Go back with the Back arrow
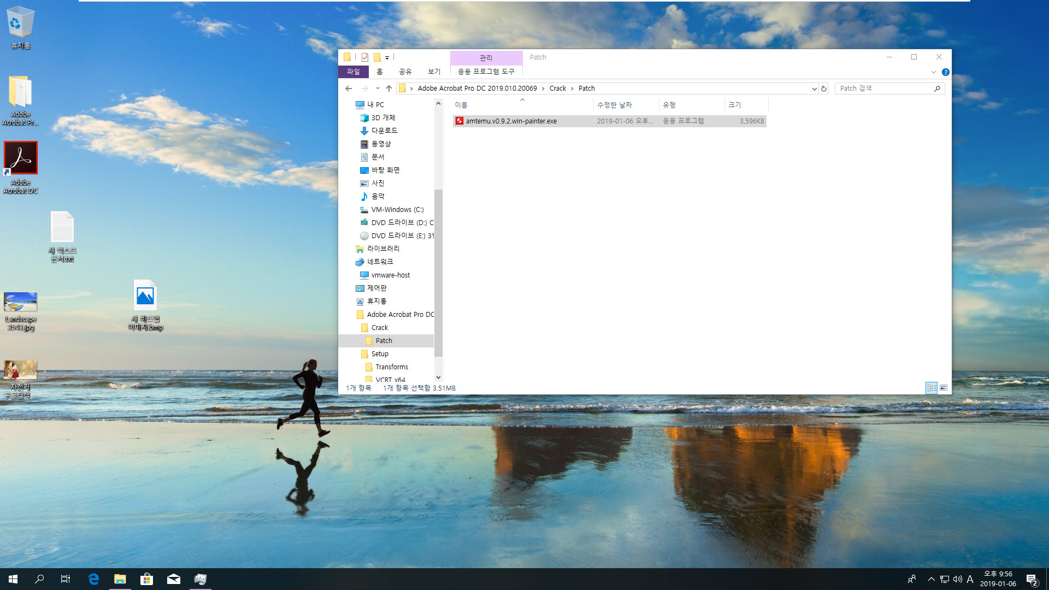The image size is (1049, 590). (x=349, y=88)
